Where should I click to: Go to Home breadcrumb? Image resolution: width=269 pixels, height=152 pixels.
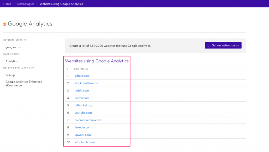pos(7,4)
